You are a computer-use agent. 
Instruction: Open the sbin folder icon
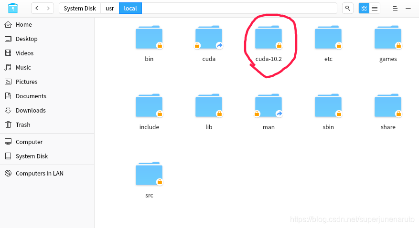(328, 105)
